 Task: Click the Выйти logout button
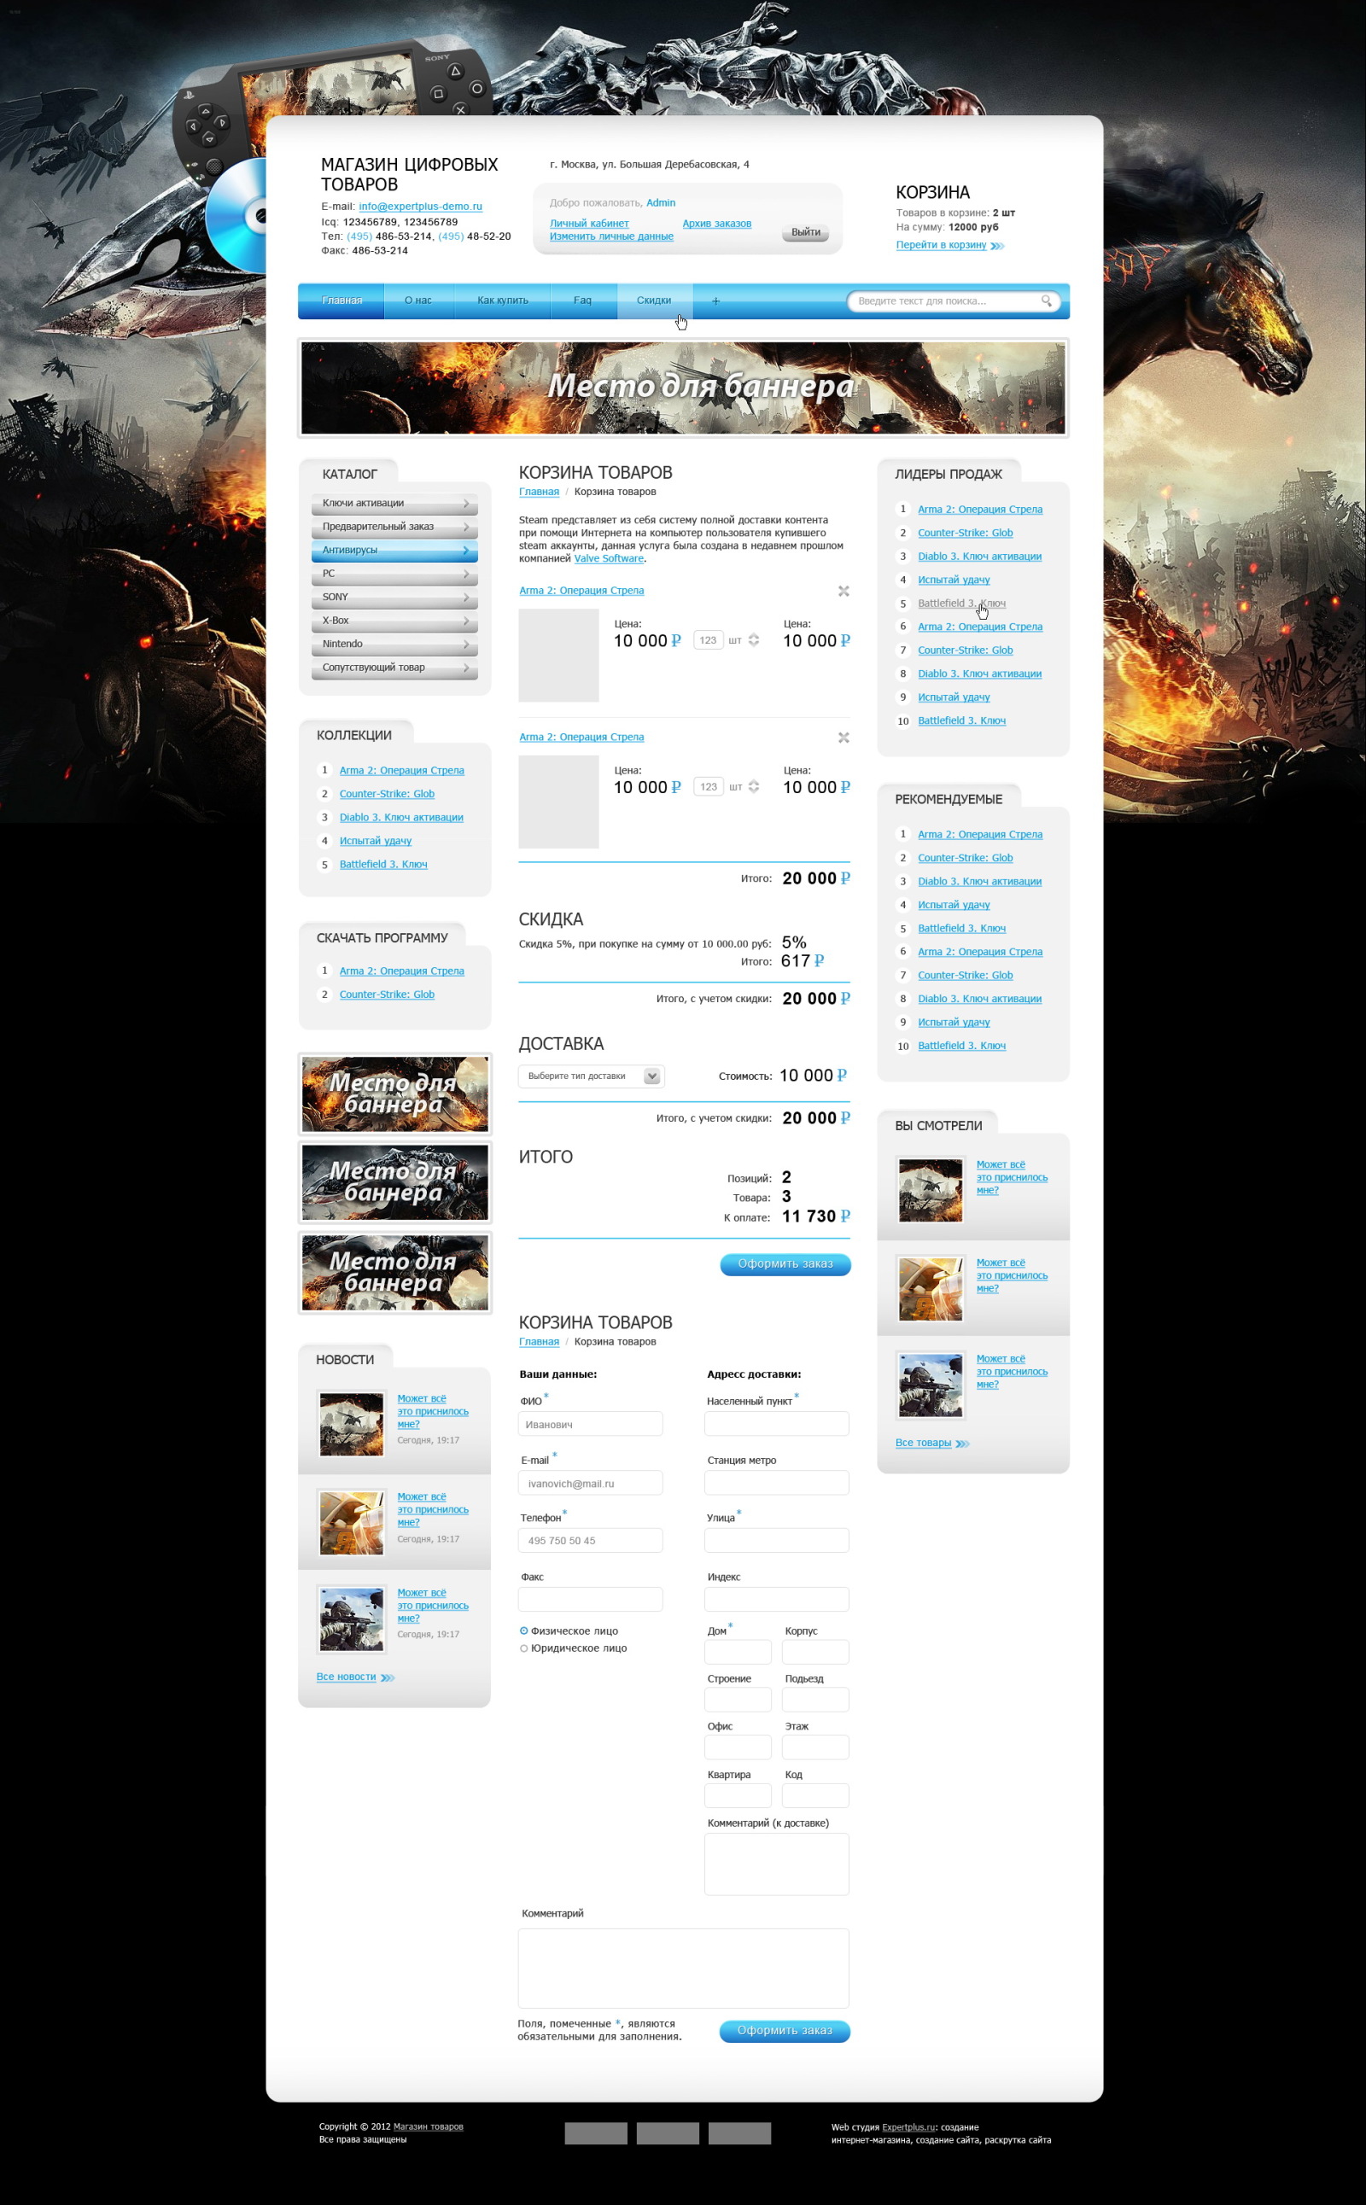[x=805, y=232]
